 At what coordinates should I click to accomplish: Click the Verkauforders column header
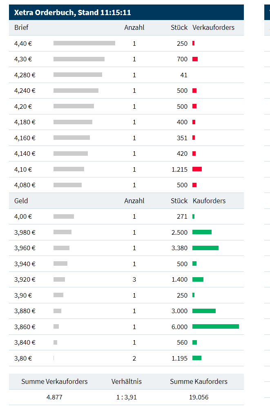[213, 28]
